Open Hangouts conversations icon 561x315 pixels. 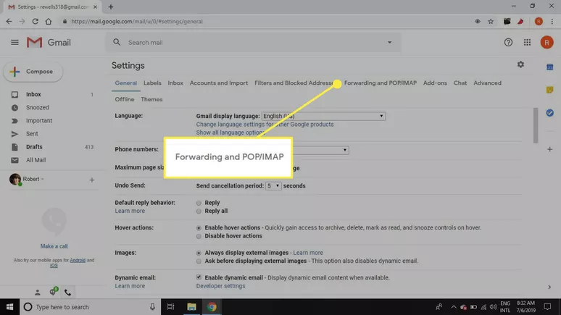click(54, 292)
